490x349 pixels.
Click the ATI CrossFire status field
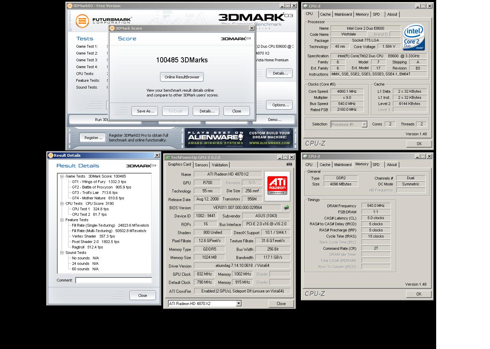[242, 291]
